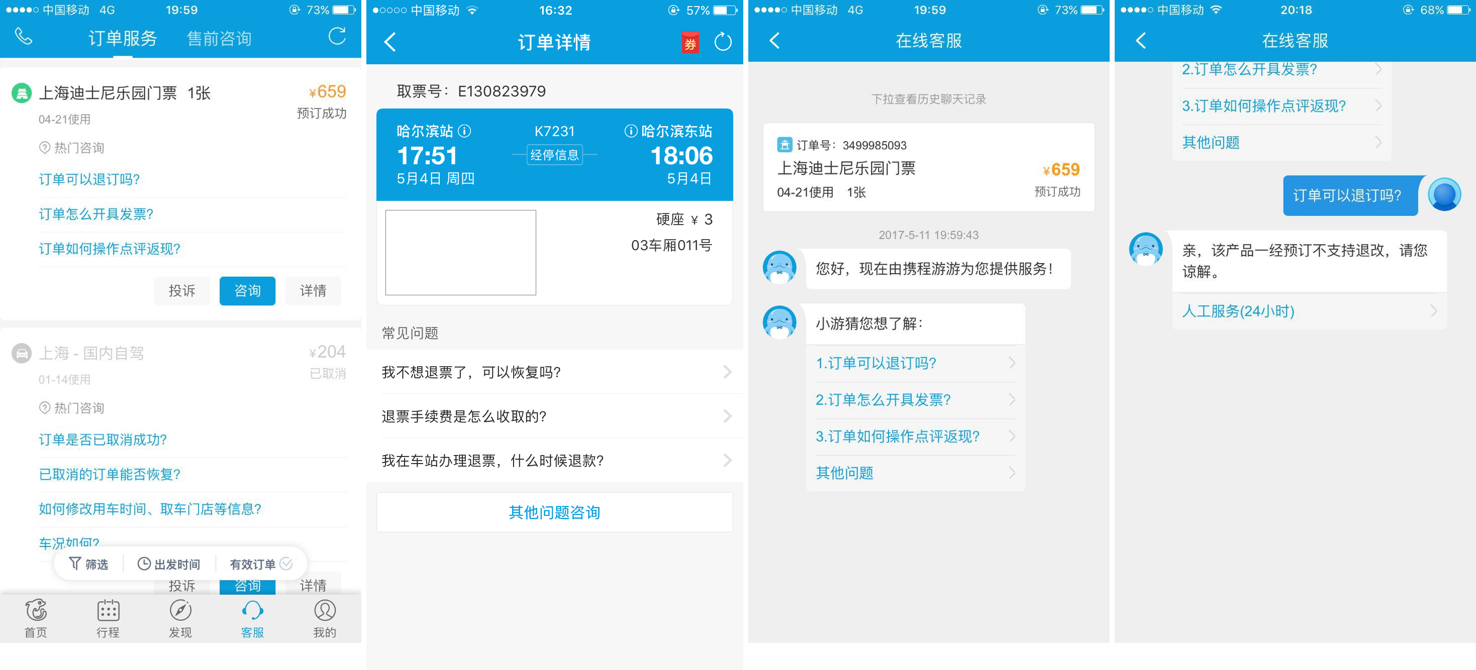Select 出发时间 departure time sorting
The width and height of the screenshot is (1476, 670).
pos(169,564)
